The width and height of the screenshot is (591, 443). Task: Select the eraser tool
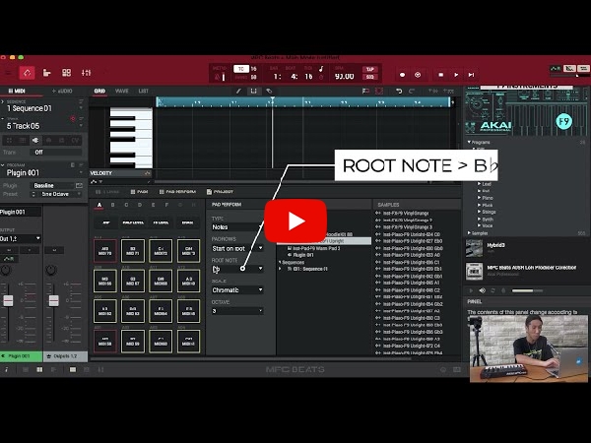(269, 92)
